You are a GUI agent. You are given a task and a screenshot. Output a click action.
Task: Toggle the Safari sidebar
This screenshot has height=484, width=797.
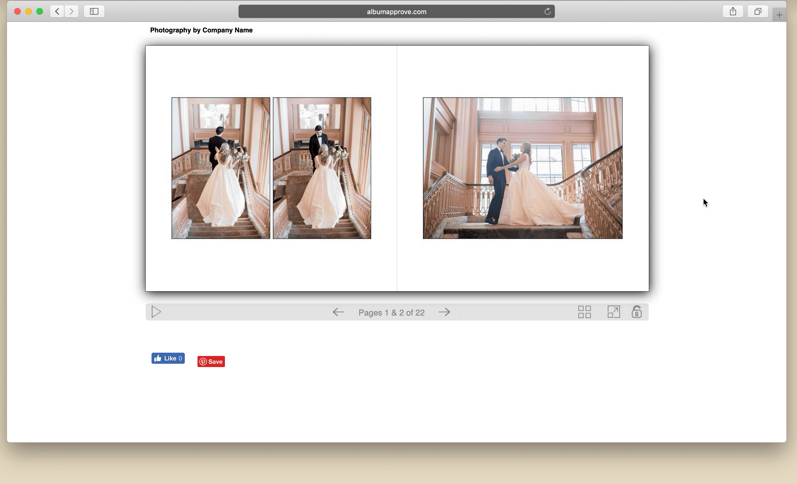tap(94, 12)
